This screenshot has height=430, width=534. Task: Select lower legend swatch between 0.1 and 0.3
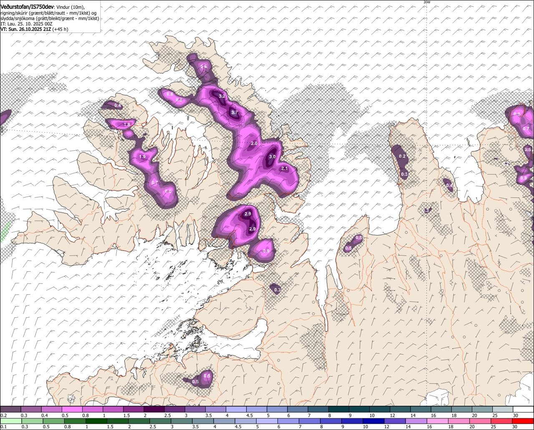click(x=11, y=421)
